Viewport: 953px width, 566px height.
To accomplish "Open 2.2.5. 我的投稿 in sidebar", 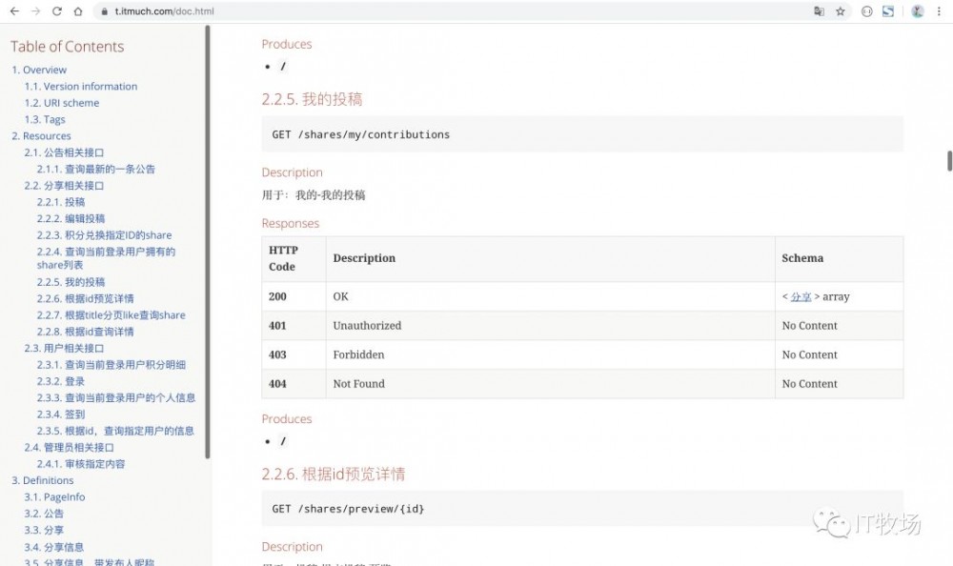I will 71,282.
